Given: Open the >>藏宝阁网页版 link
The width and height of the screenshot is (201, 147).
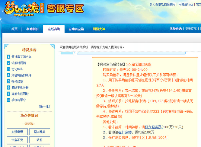Looking at the screenshot, I should [x=139, y=64].
